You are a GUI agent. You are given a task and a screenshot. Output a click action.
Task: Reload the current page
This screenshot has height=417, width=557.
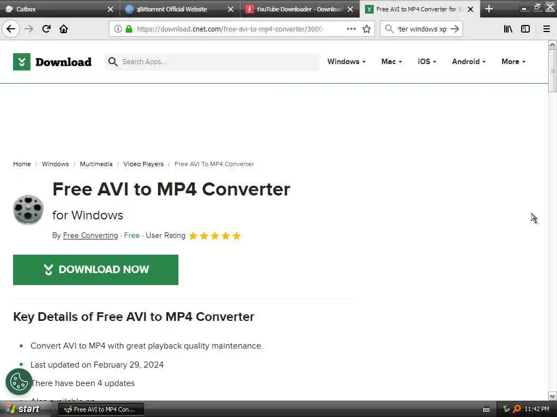(x=46, y=29)
